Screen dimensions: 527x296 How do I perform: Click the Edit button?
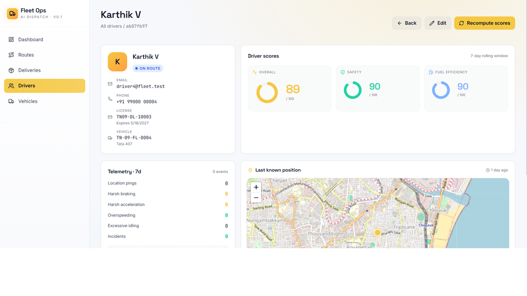[x=438, y=23]
